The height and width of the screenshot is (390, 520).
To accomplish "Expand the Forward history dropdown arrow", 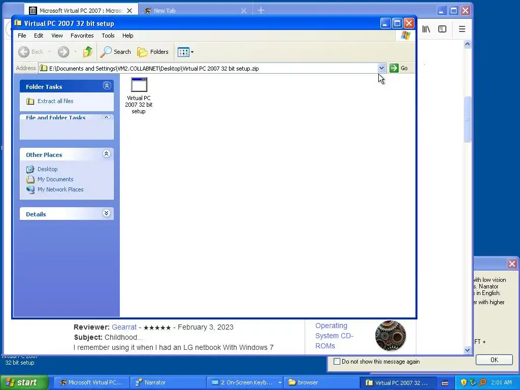I will pos(75,52).
